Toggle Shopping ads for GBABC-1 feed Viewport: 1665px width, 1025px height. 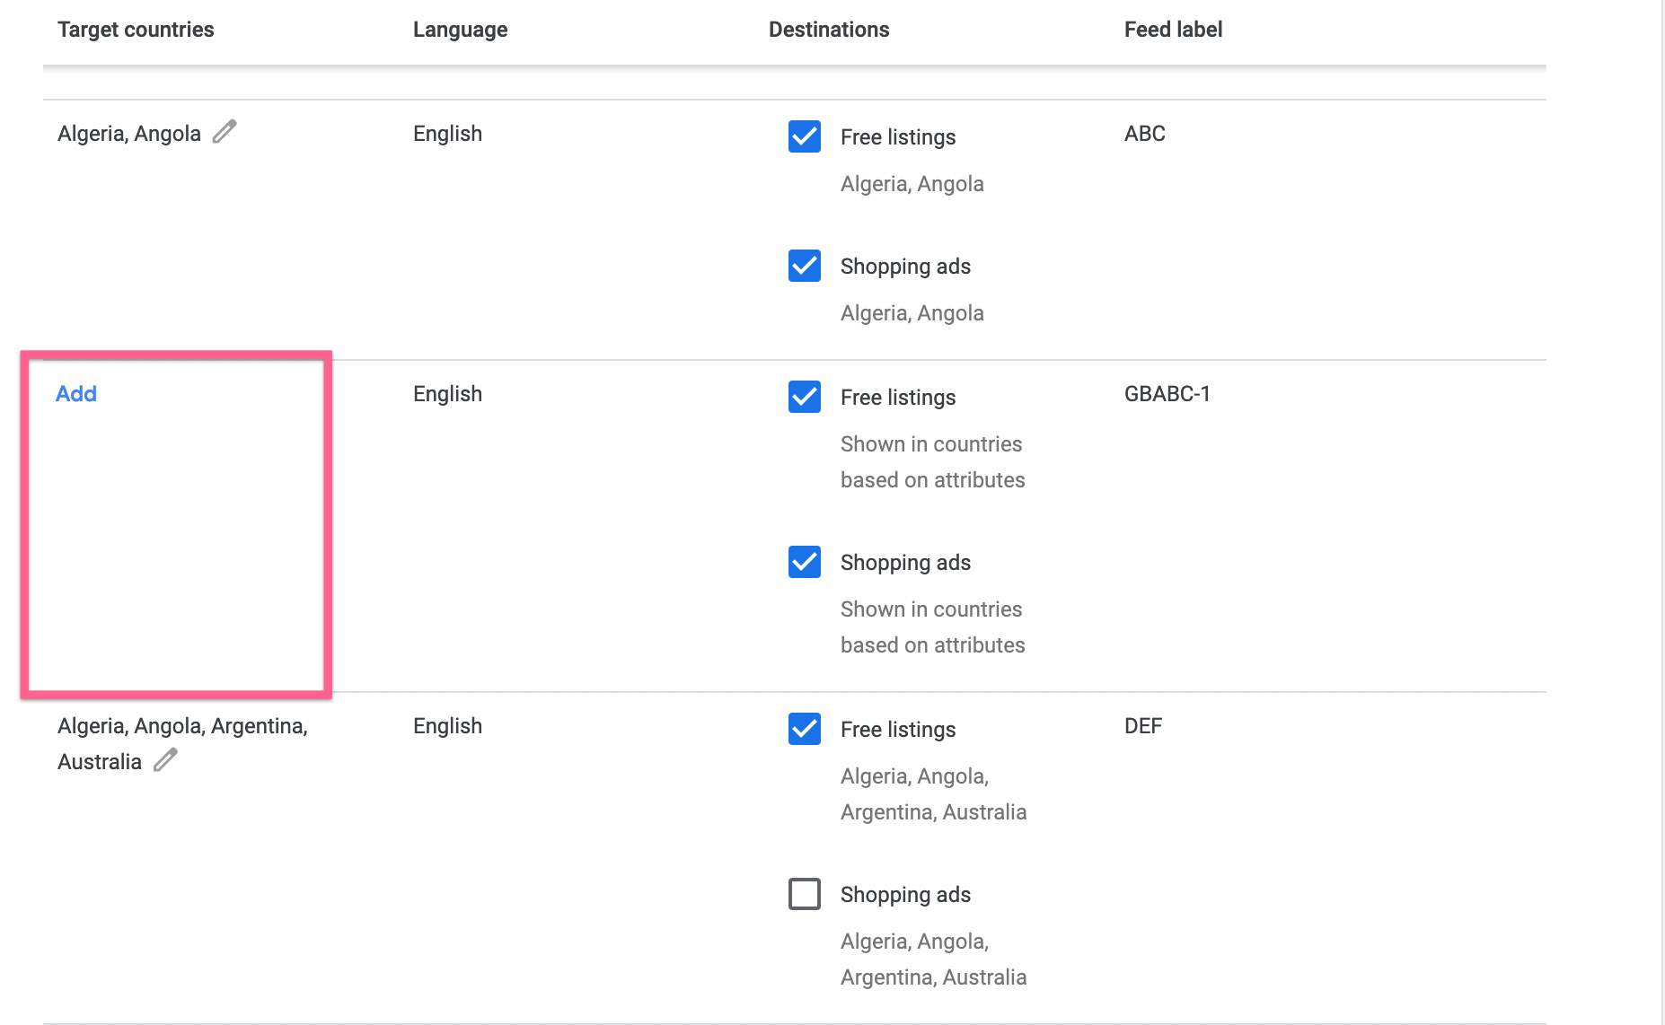805,562
